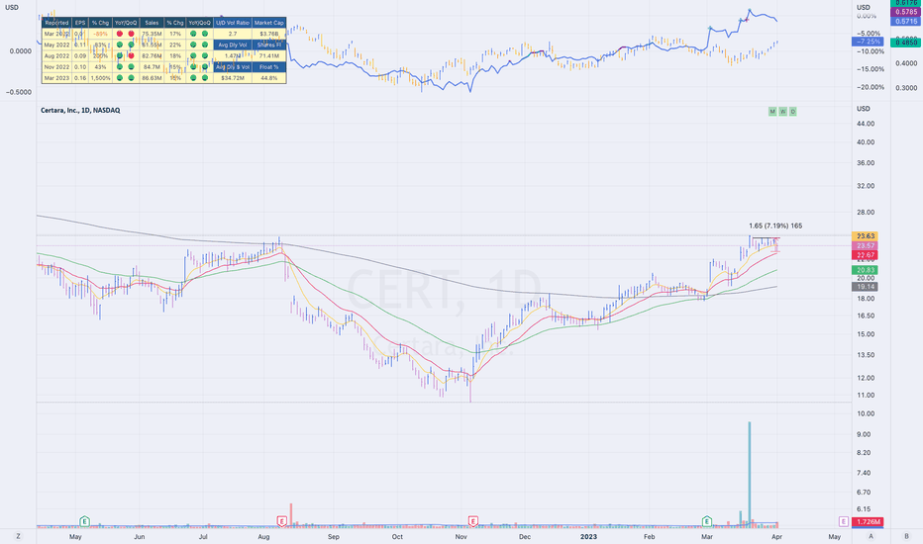Toggle the green W weekly indicator box

782,112
